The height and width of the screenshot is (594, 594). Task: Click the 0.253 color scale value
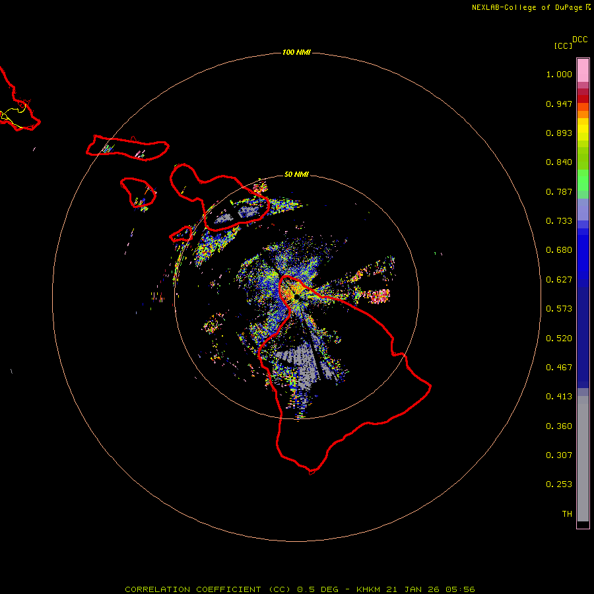click(x=559, y=484)
